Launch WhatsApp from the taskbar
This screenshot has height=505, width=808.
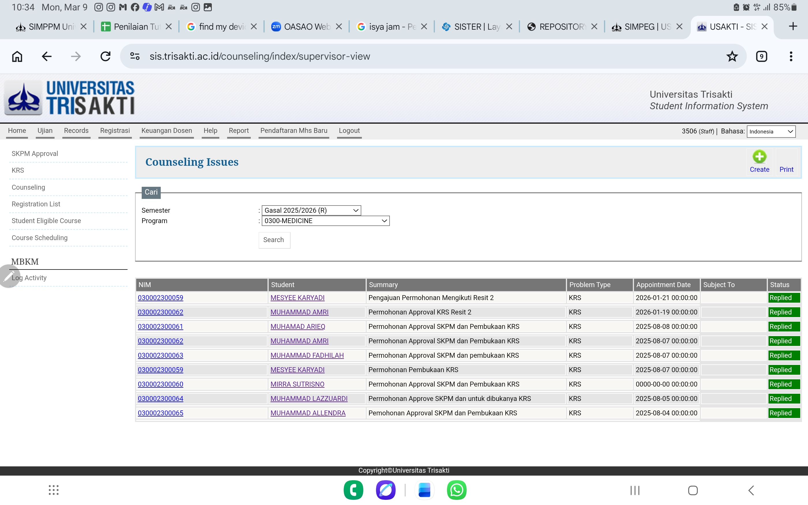456,490
